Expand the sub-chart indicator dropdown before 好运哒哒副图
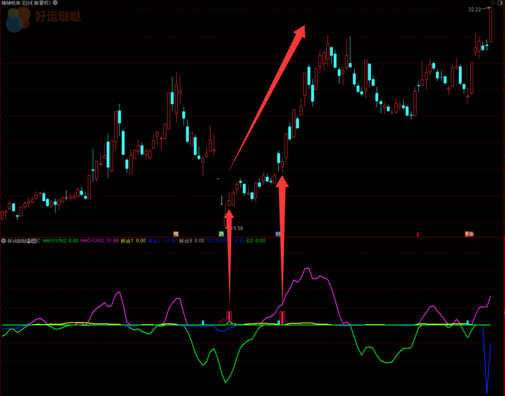 pos(4,241)
